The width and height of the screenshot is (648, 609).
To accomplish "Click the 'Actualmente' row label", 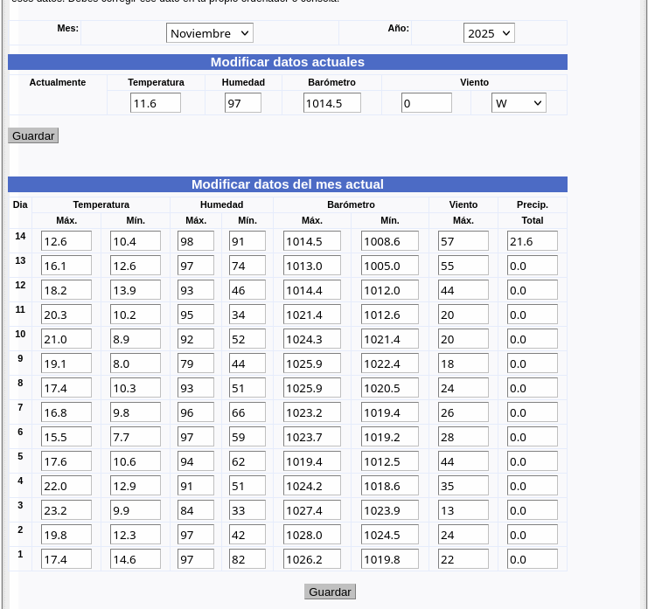I will (58, 82).
